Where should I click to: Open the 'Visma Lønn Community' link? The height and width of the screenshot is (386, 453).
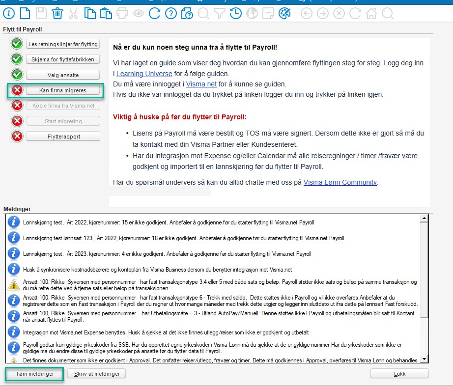point(340,182)
